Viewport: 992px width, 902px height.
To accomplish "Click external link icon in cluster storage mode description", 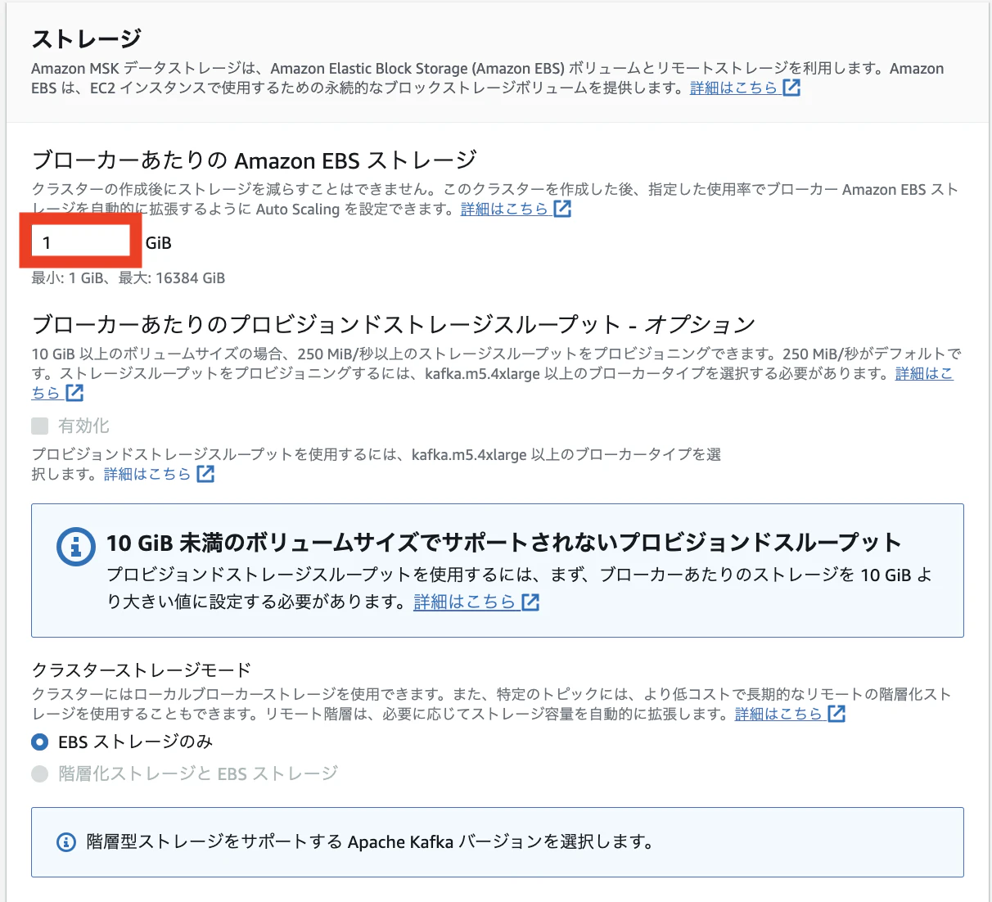I will [x=836, y=714].
